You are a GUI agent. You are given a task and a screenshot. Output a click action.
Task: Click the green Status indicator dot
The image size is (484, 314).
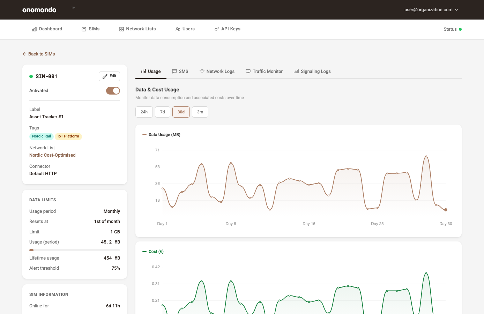coord(460,29)
